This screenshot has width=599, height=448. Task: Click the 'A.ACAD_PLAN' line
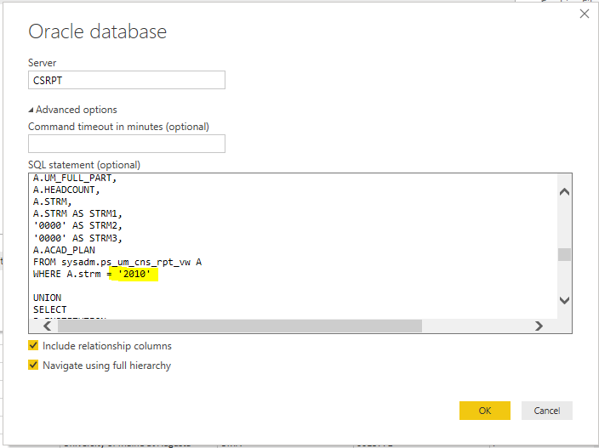(64, 250)
